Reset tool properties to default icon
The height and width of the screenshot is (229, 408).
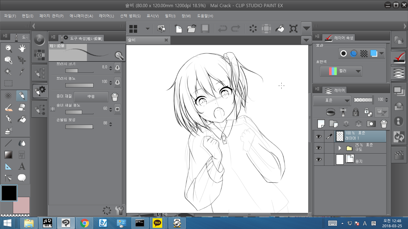coord(107,211)
